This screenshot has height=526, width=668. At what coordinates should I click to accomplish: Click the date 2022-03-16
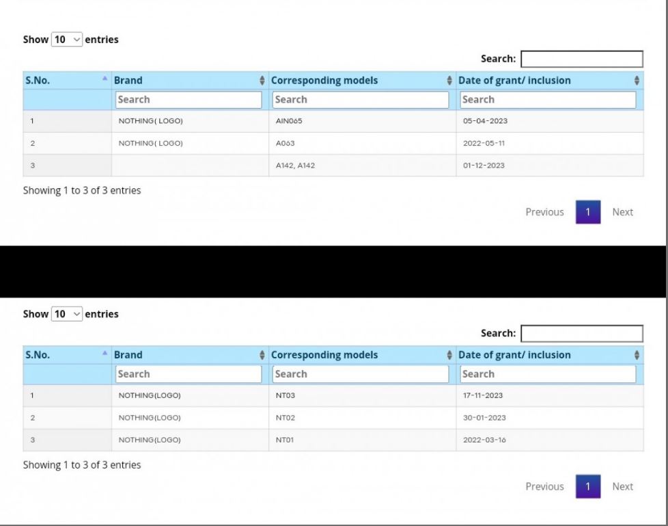pyautogui.click(x=484, y=440)
